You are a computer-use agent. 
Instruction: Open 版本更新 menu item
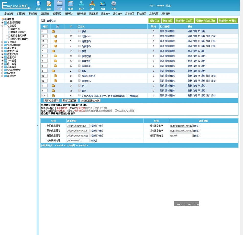coord(166,14)
